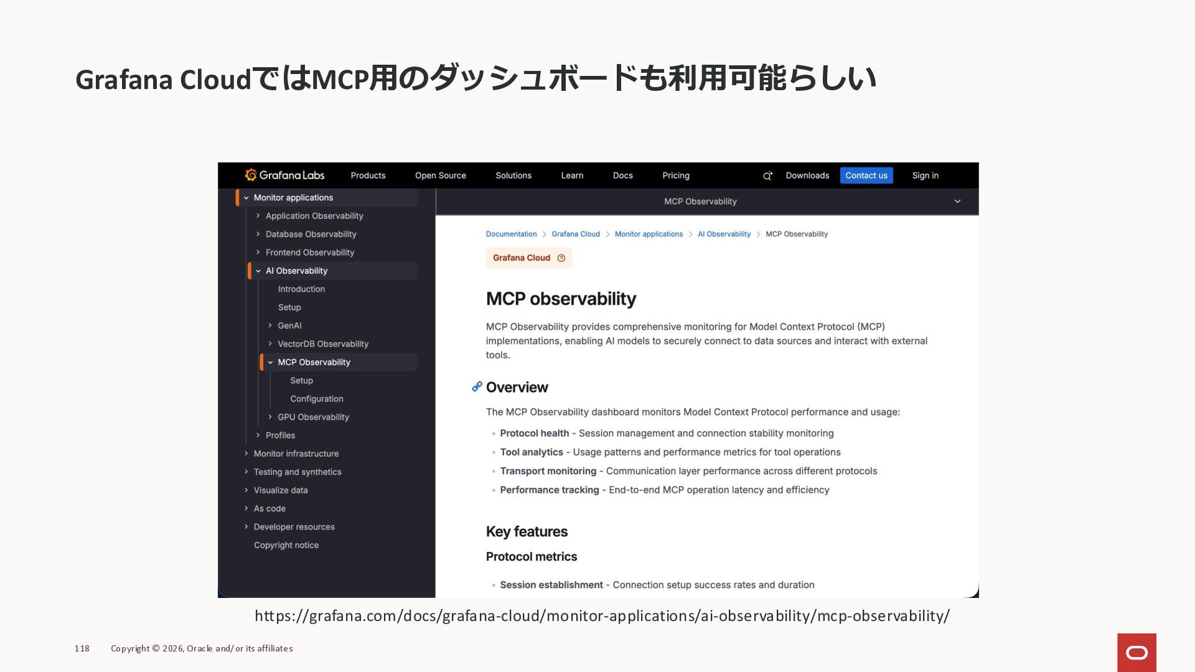1195x672 pixels.
Task: Open the Docs navigation item
Action: pyautogui.click(x=622, y=175)
